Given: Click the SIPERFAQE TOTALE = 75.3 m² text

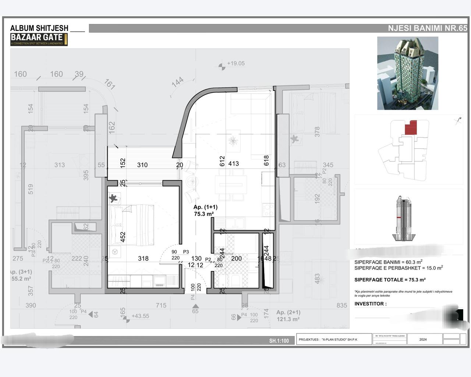Looking at the screenshot, I should pos(390,280).
